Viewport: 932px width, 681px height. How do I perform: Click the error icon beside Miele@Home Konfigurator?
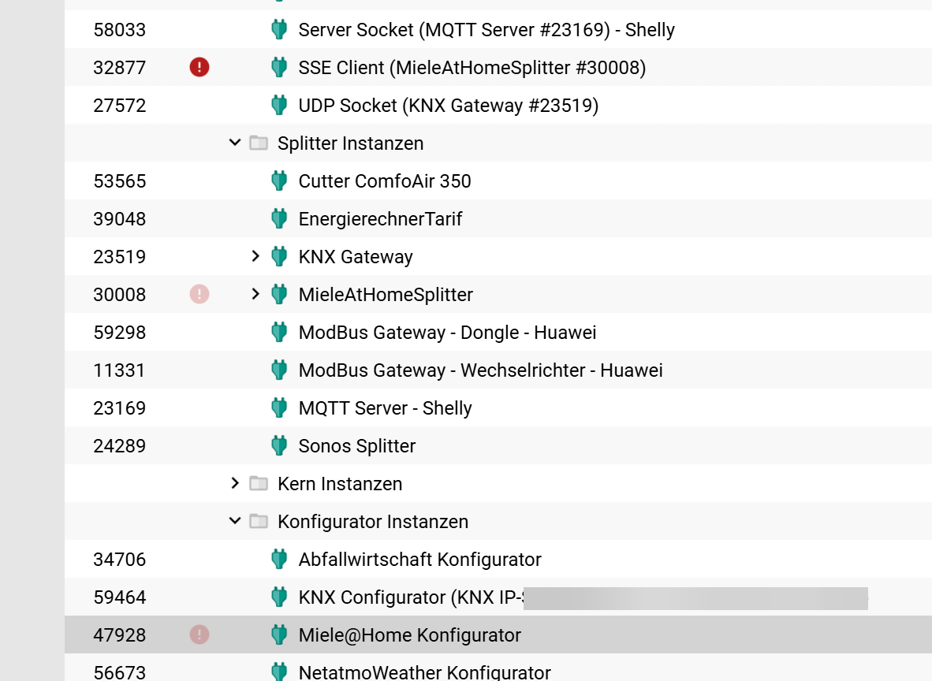[x=199, y=634]
